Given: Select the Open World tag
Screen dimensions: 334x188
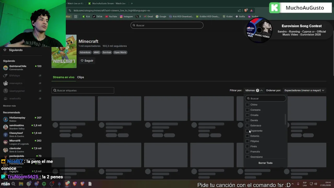Looking at the screenshot, I should click(120, 52).
